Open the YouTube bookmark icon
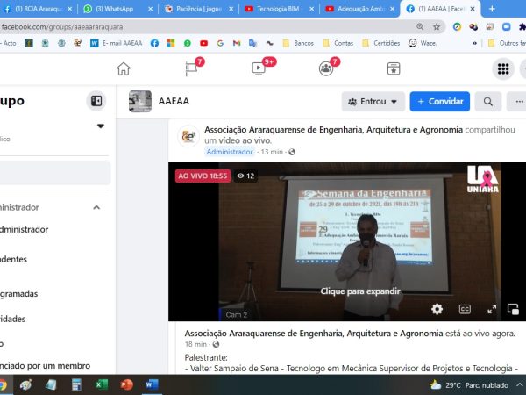Image resolution: width=526 pixels, height=395 pixels. tap(203, 43)
